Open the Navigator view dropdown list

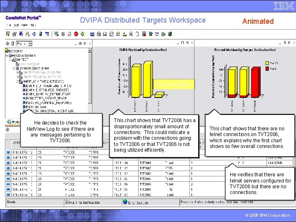pos(30,44)
